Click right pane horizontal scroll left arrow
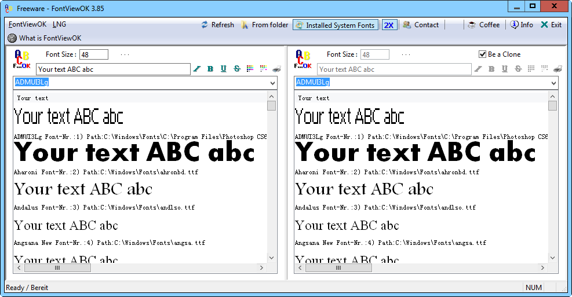The image size is (572, 297). coord(300,268)
